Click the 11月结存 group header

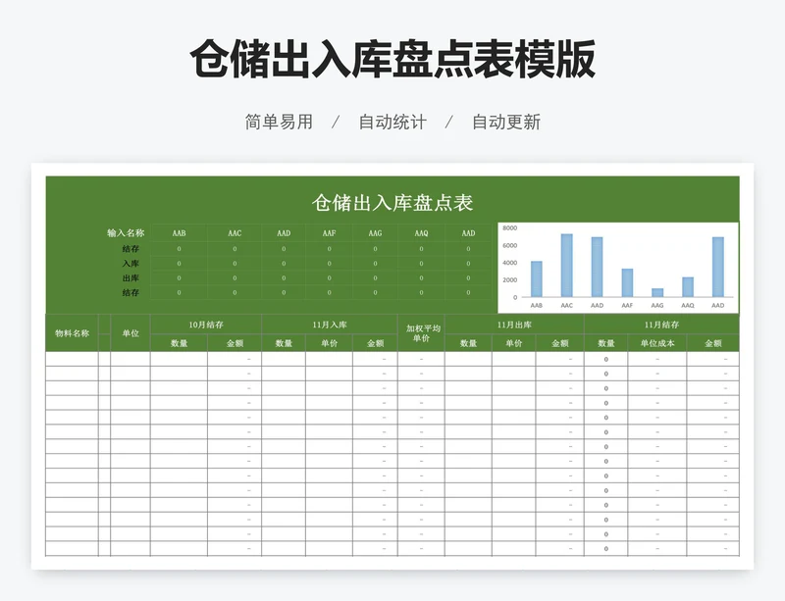coord(661,325)
